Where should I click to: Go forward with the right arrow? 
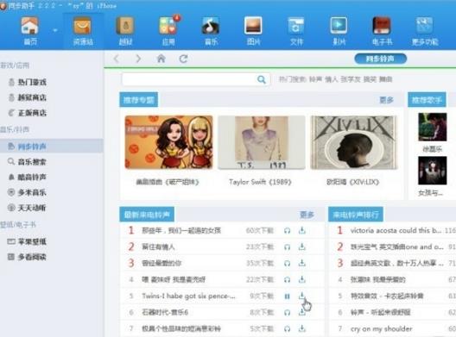pos(138,59)
